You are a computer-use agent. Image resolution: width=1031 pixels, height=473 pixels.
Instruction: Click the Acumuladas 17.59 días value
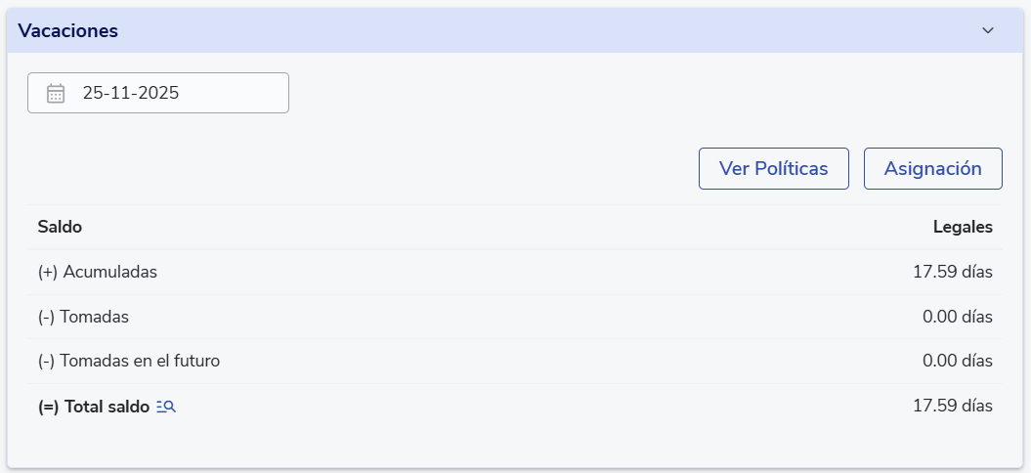click(952, 272)
